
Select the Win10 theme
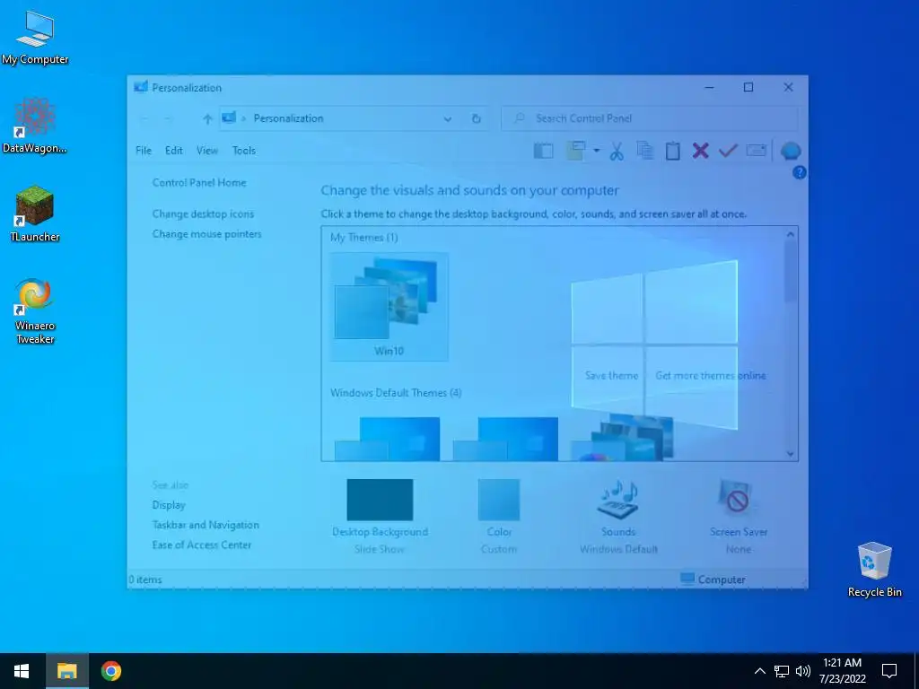click(x=389, y=307)
